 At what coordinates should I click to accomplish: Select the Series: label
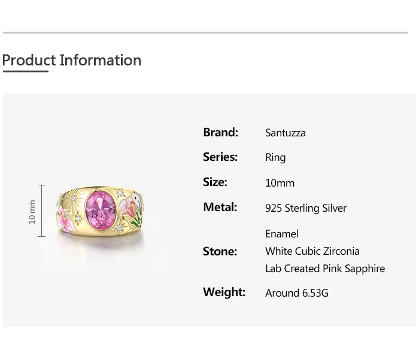220,157
